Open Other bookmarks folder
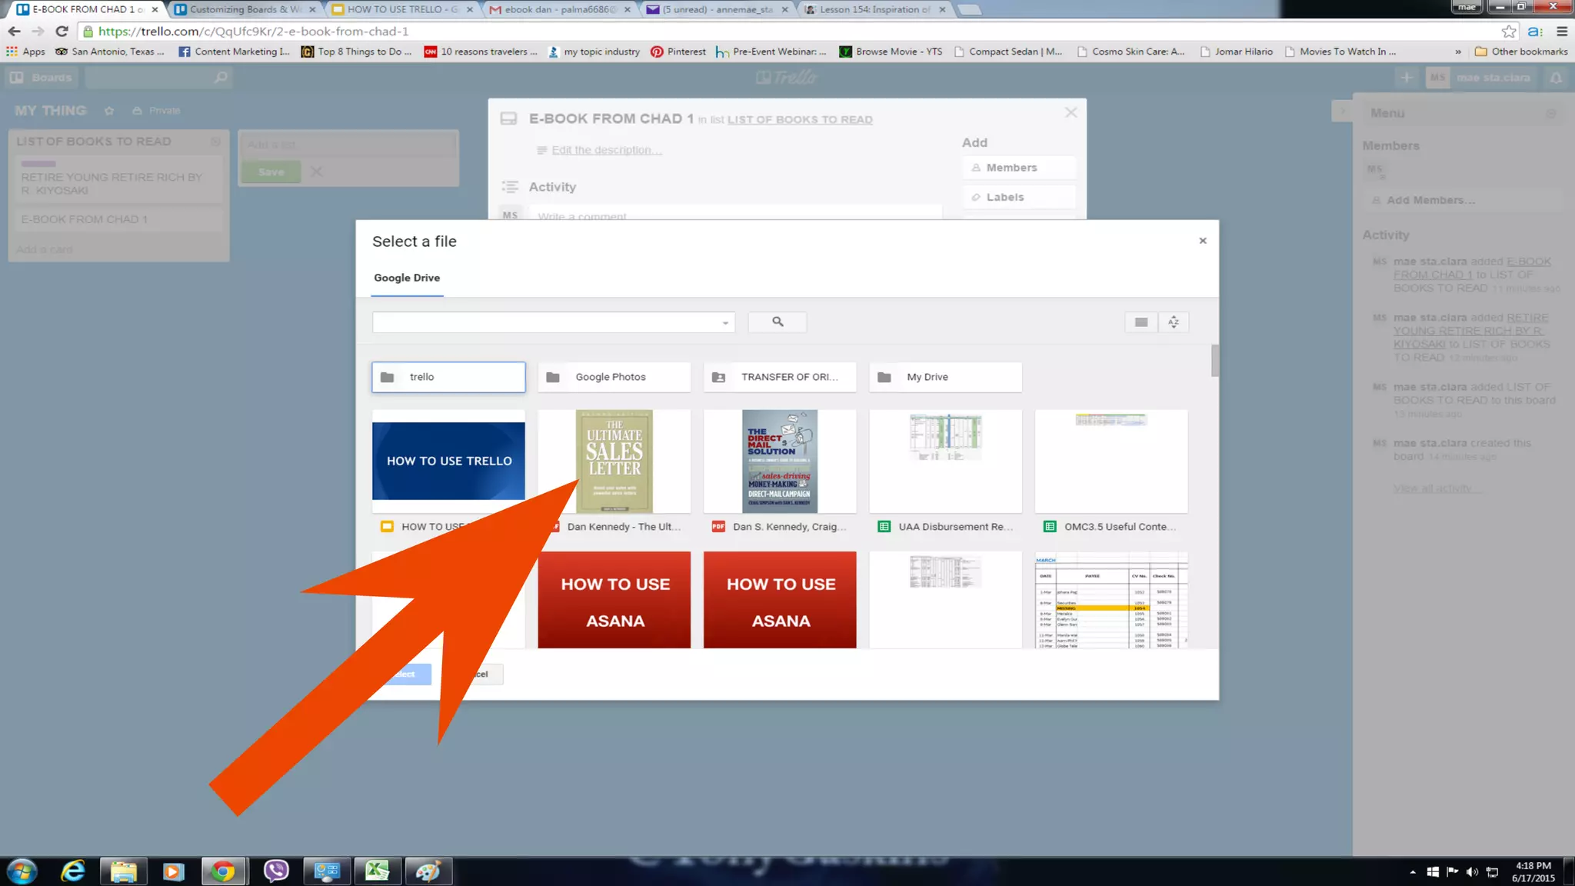 [x=1520, y=52]
